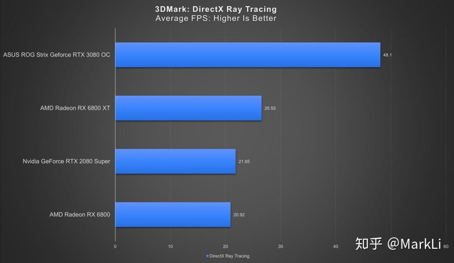
Task: Click the axis tick label '40'
Action: (336, 246)
